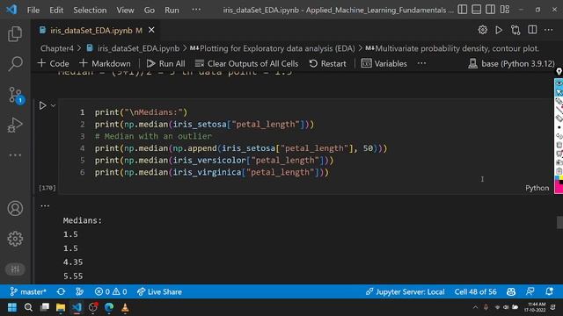Customize layout icon in title bar

505,10
